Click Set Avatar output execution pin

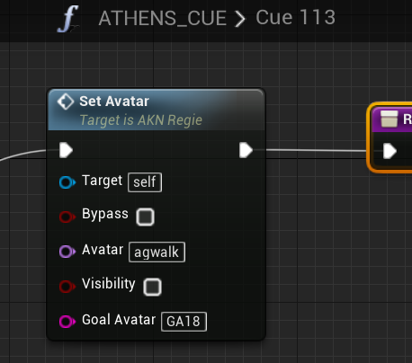tap(246, 150)
